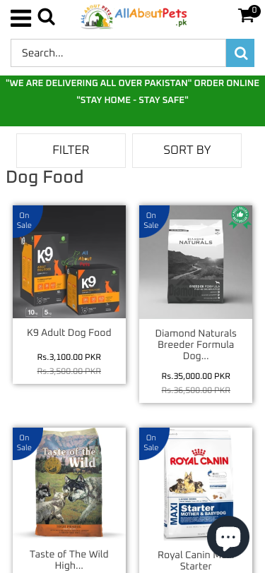Open Diamond Naturals Breeder Formula link
This screenshot has height=573, width=265.
[196, 345]
